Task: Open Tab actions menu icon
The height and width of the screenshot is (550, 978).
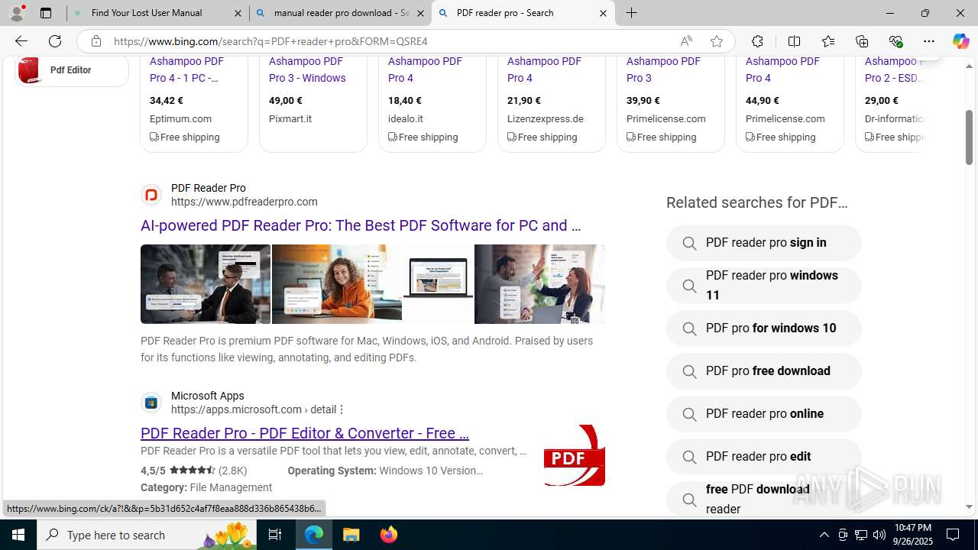Action: tap(46, 13)
